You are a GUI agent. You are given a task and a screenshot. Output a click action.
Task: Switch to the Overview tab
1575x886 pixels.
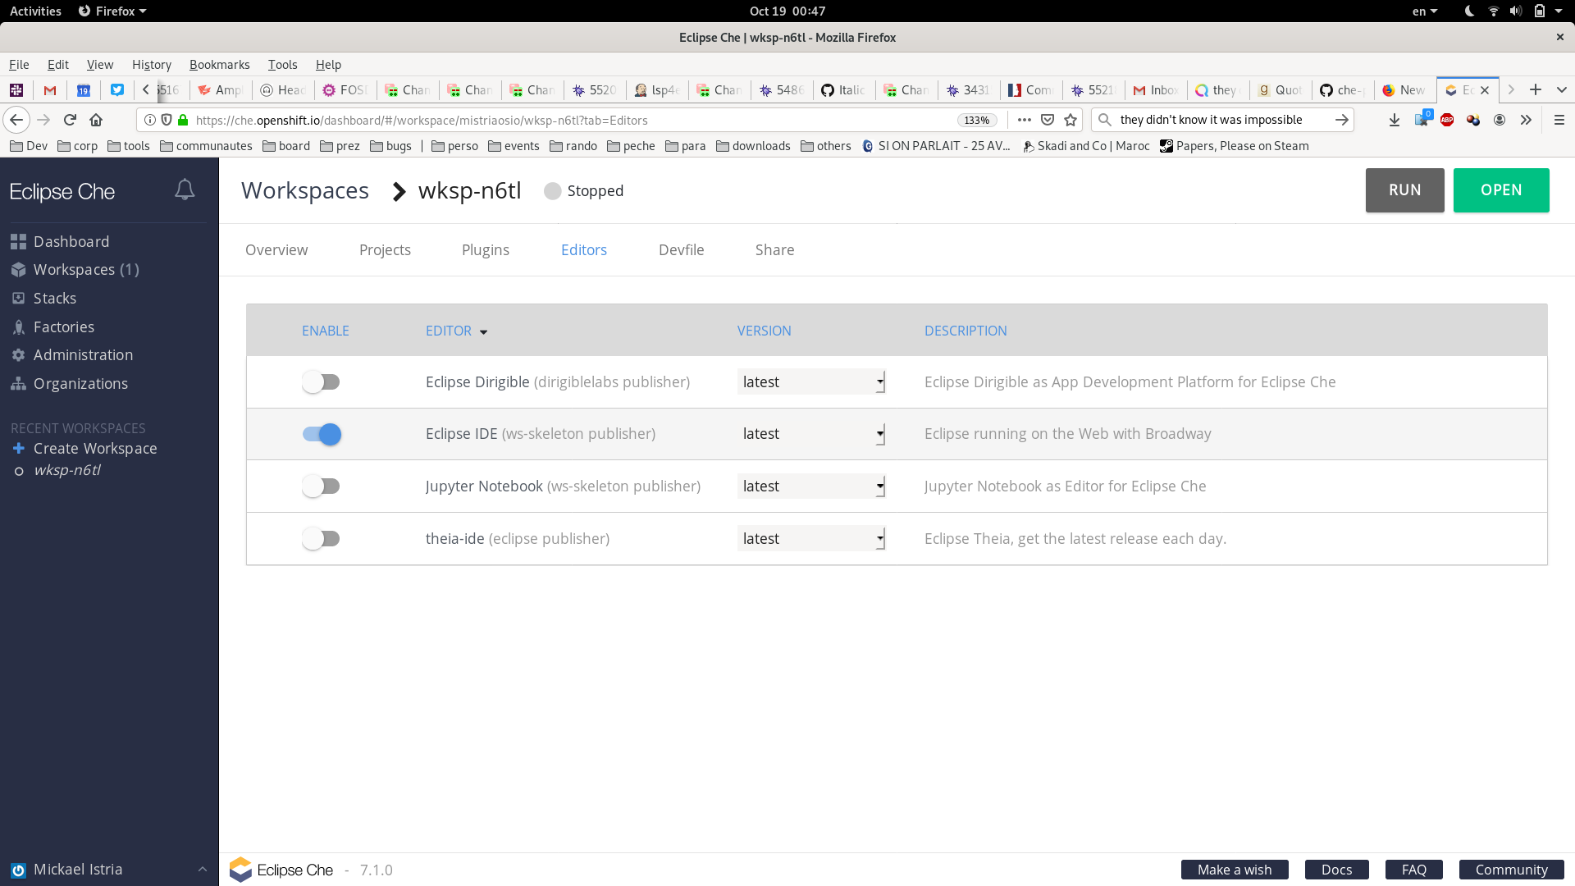coord(276,249)
